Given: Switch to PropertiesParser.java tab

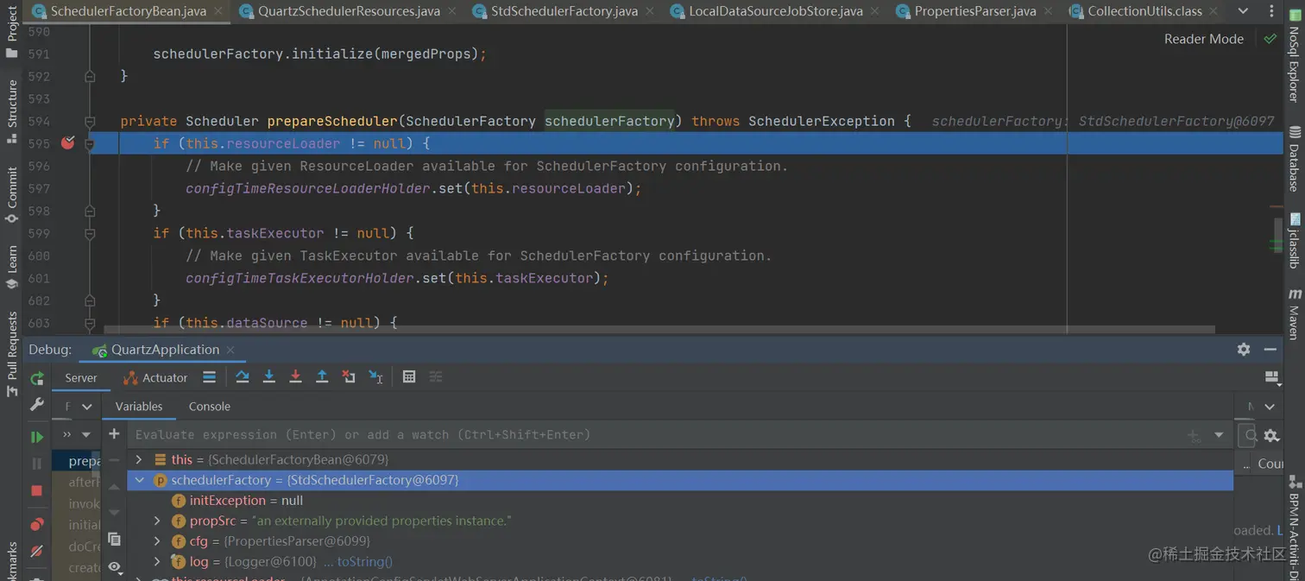Looking at the screenshot, I should [x=974, y=11].
